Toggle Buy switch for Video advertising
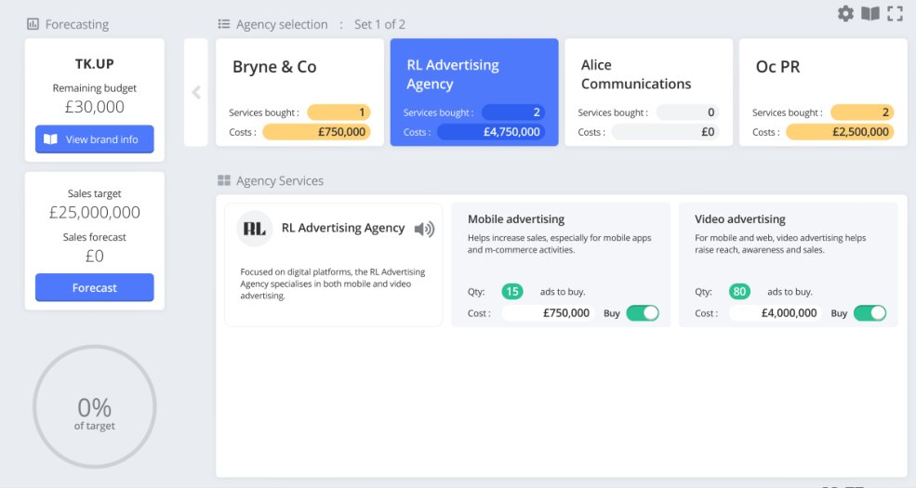The image size is (916, 488). click(870, 313)
